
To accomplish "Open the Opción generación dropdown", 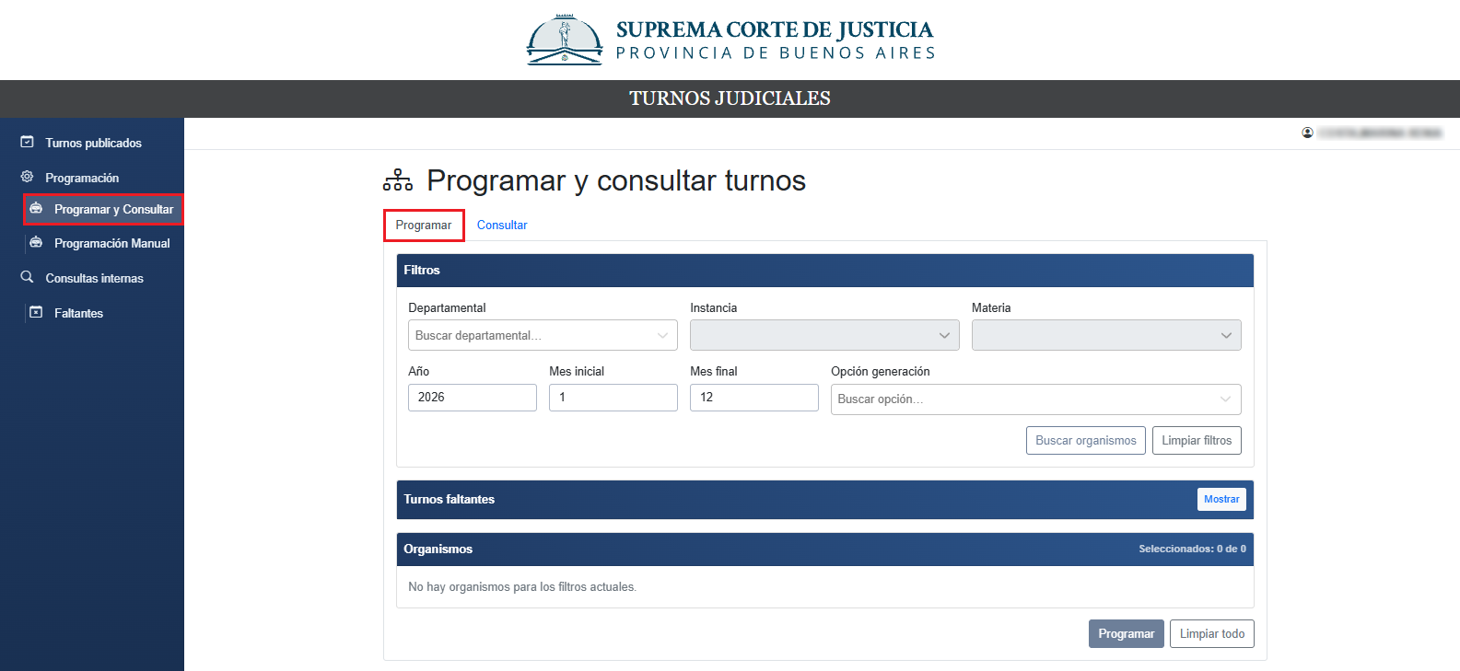I will 1036,399.
